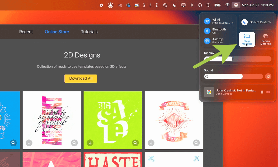Download the Fortune Favours the Brave template
This screenshot has height=167, width=278.
151,143
